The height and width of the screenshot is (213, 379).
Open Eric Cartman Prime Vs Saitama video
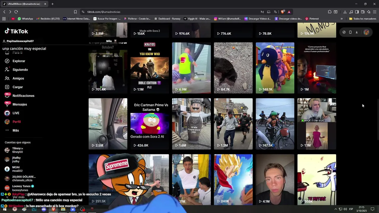(x=150, y=124)
